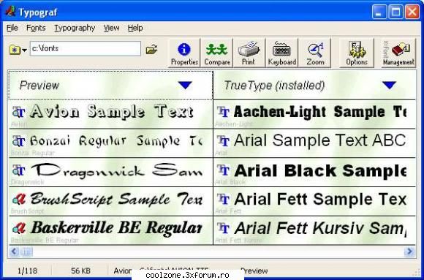Click the horizontal scrollbar right arrow

point(409,251)
